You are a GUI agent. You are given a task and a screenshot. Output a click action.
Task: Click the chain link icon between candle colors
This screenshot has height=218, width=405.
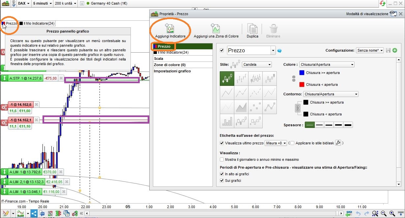pos(293,79)
